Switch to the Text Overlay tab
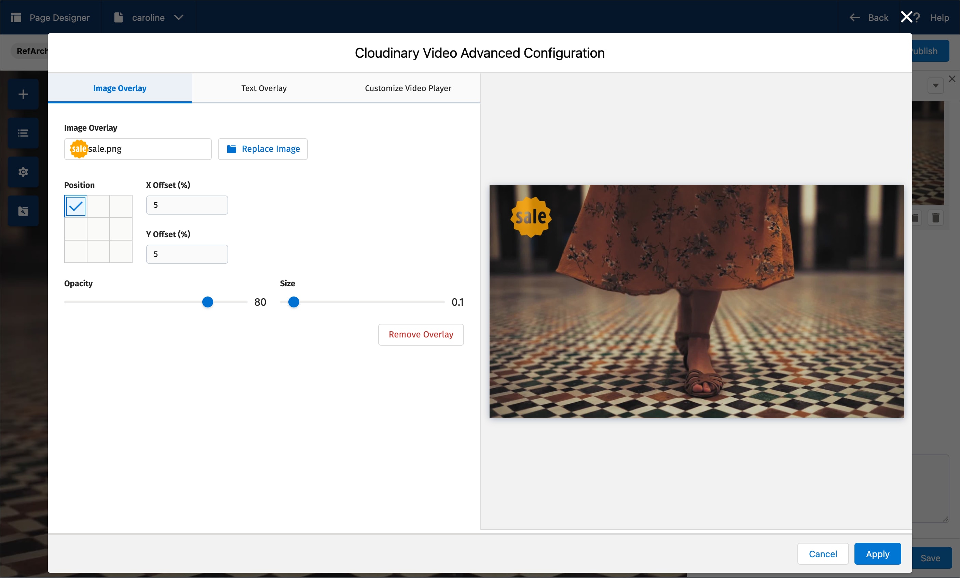Viewport: 960px width, 578px height. [264, 88]
